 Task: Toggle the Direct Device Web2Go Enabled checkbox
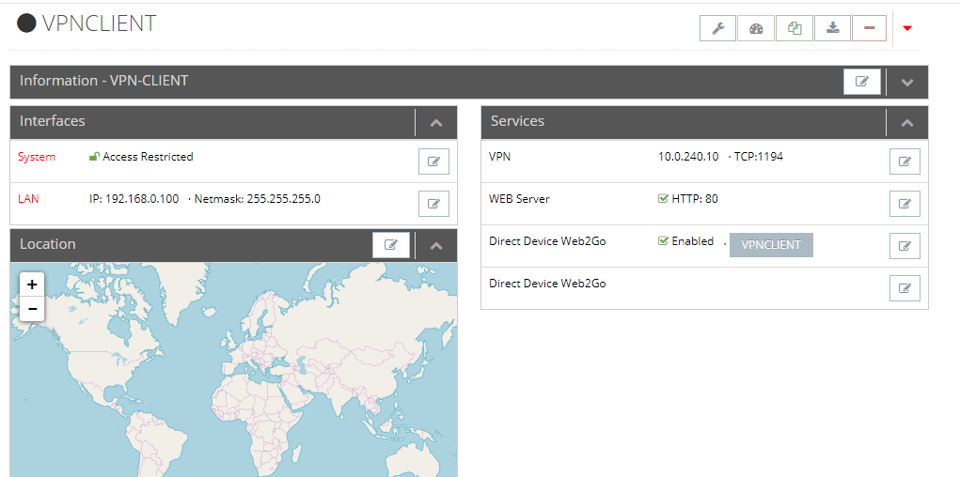click(663, 241)
